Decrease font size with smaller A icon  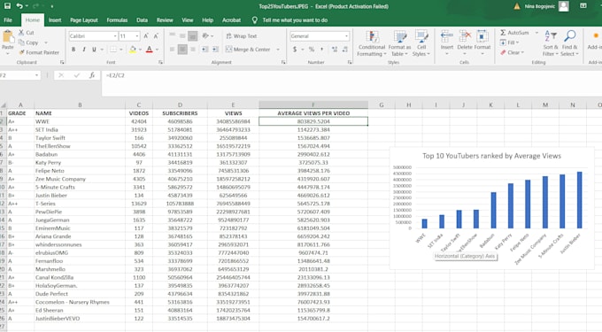pos(156,36)
